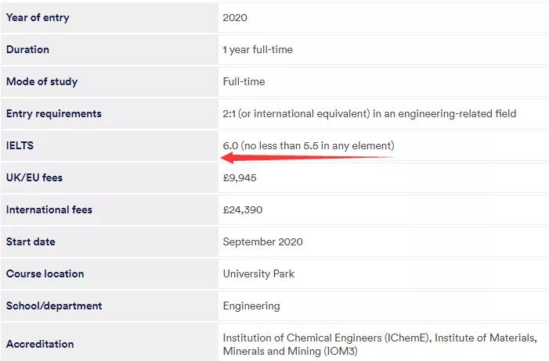Select the 1 year full-time text
Viewport: 549px width, 361px height.
(258, 50)
